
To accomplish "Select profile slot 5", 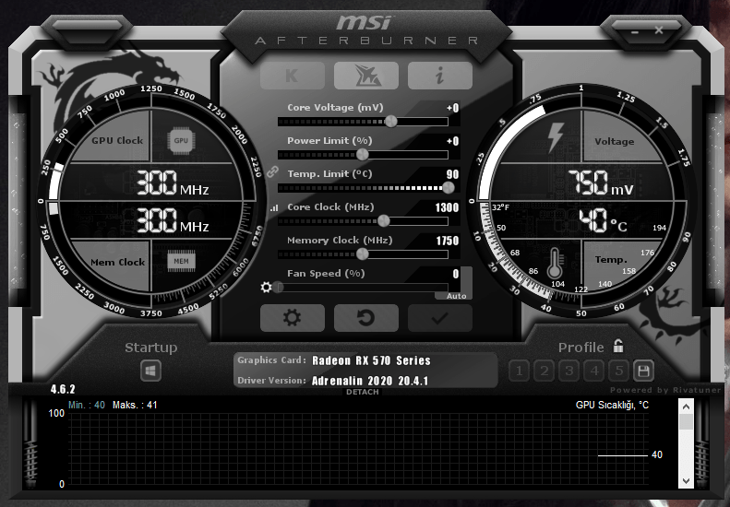I will pos(618,371).
